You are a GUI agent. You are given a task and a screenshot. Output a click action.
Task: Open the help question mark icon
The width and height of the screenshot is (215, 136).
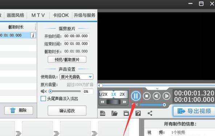point(138,113)
